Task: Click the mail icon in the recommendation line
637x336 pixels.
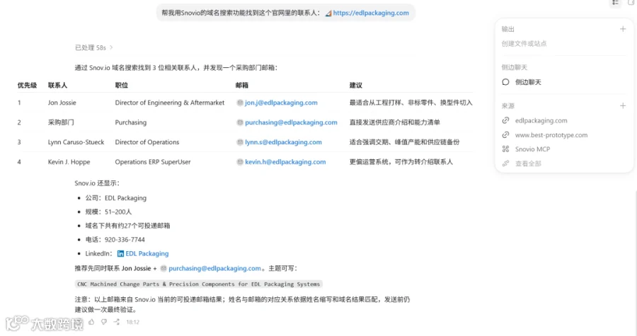Action: pos(163,268)
